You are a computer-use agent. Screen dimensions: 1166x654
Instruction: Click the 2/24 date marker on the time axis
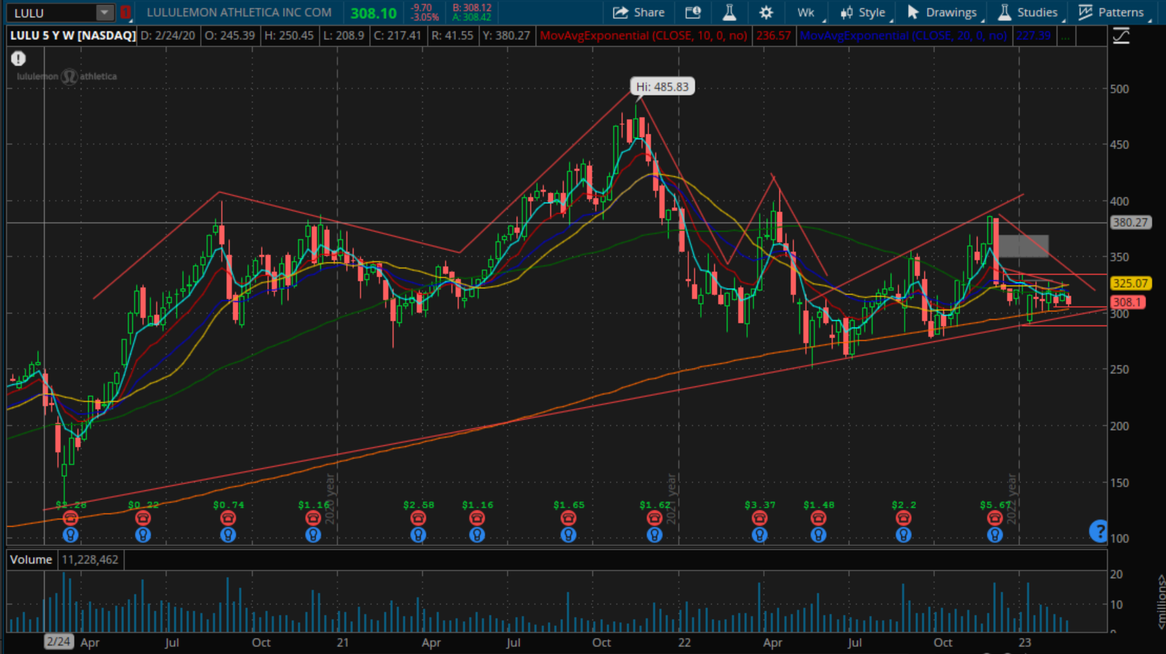pyautogui.click(x=58, y=642)
